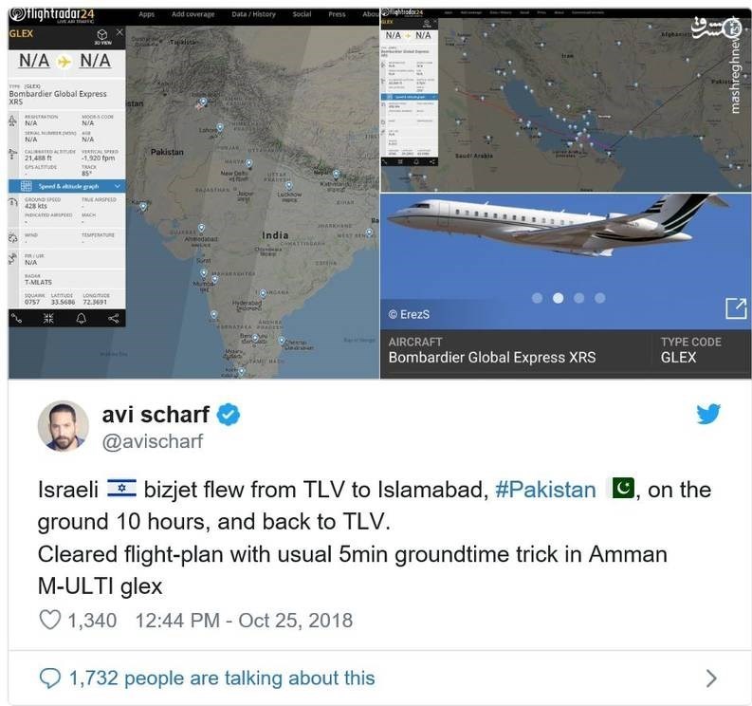Screen dimensions: 752x706
Task: Select the second photo carousel dot
Action: coord(558,298)
